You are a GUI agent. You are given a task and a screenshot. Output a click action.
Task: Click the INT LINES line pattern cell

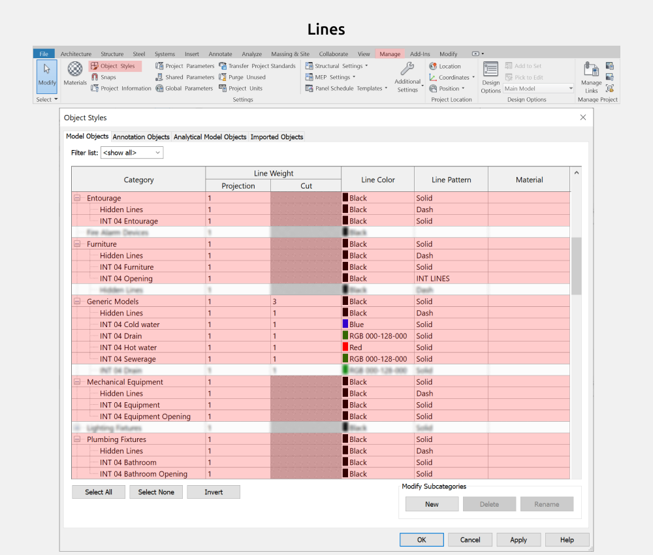click(x=451, y=278)
